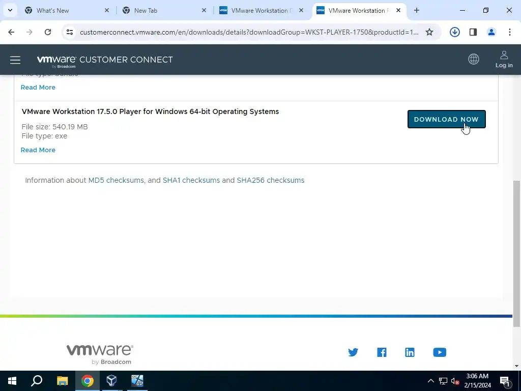Click the File size 540.19 MB text
This screenshot has width=521, height=391.
pos(54,127)
